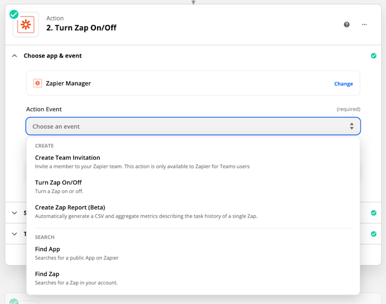Select the Find App search event
Viewport: 386px width, 304px height.
(x=47, y=249)
